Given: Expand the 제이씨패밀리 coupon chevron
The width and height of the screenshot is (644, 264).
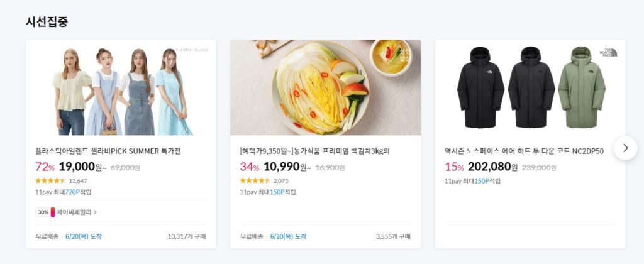Looking at the screenshot, I should [x=96, y=212].
